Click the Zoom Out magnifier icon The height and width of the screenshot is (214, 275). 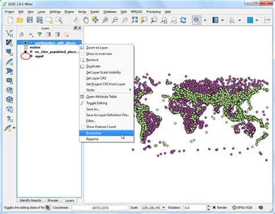[x=115, y=20]
